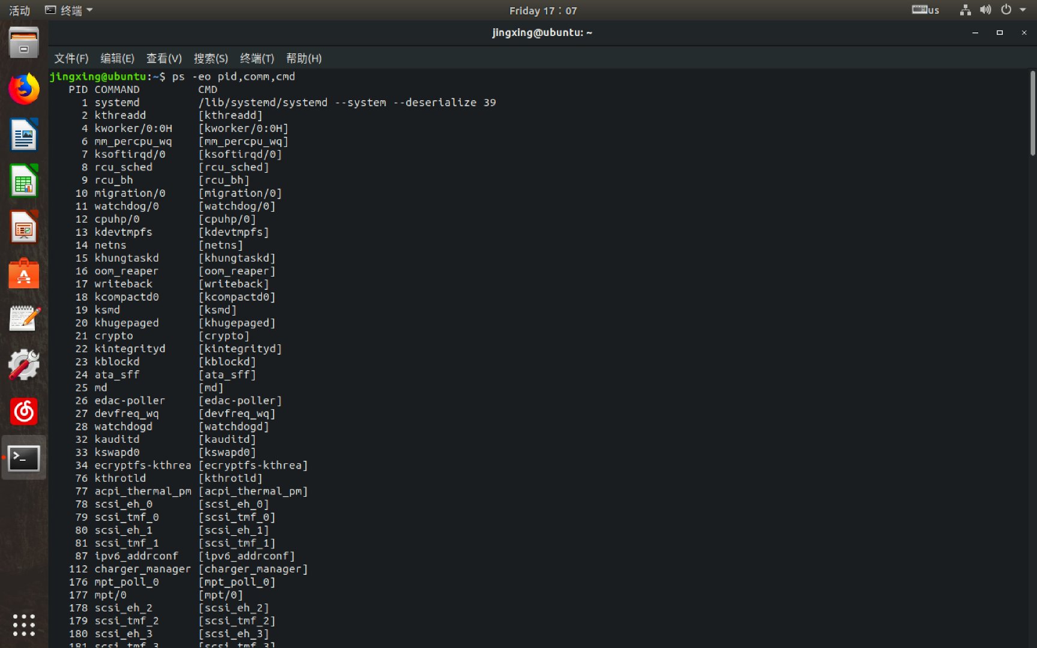Open system settings tools dock icon
1037x648 pixels.
tap(24, 365)
